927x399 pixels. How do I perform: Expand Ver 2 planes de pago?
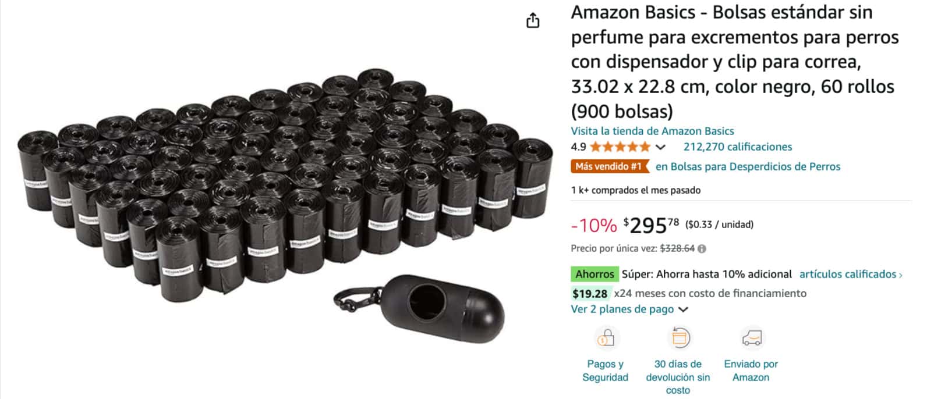pyautogui.click(x=629, y=309)
